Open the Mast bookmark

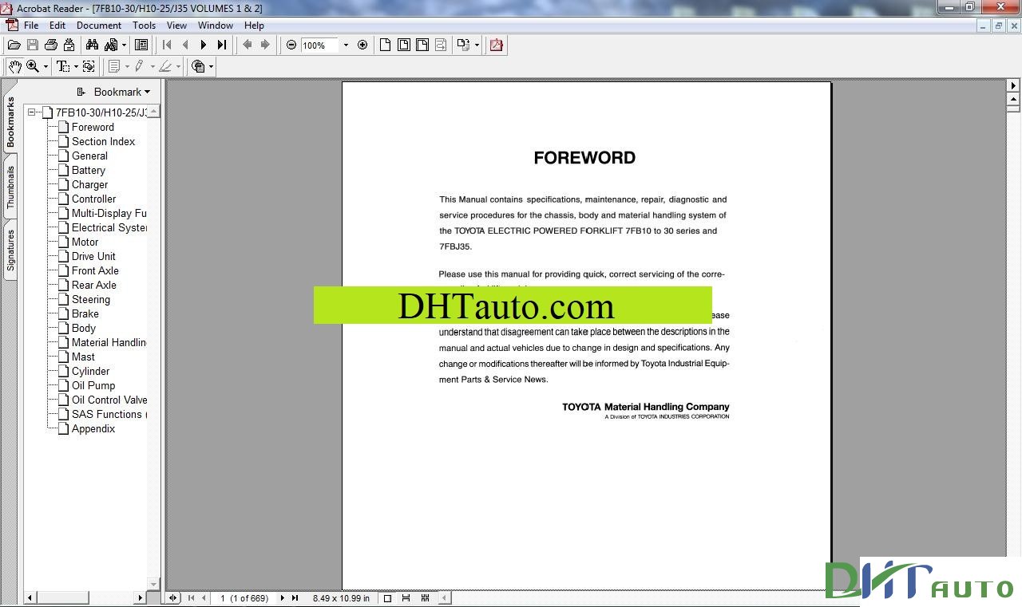coord(83,357)
